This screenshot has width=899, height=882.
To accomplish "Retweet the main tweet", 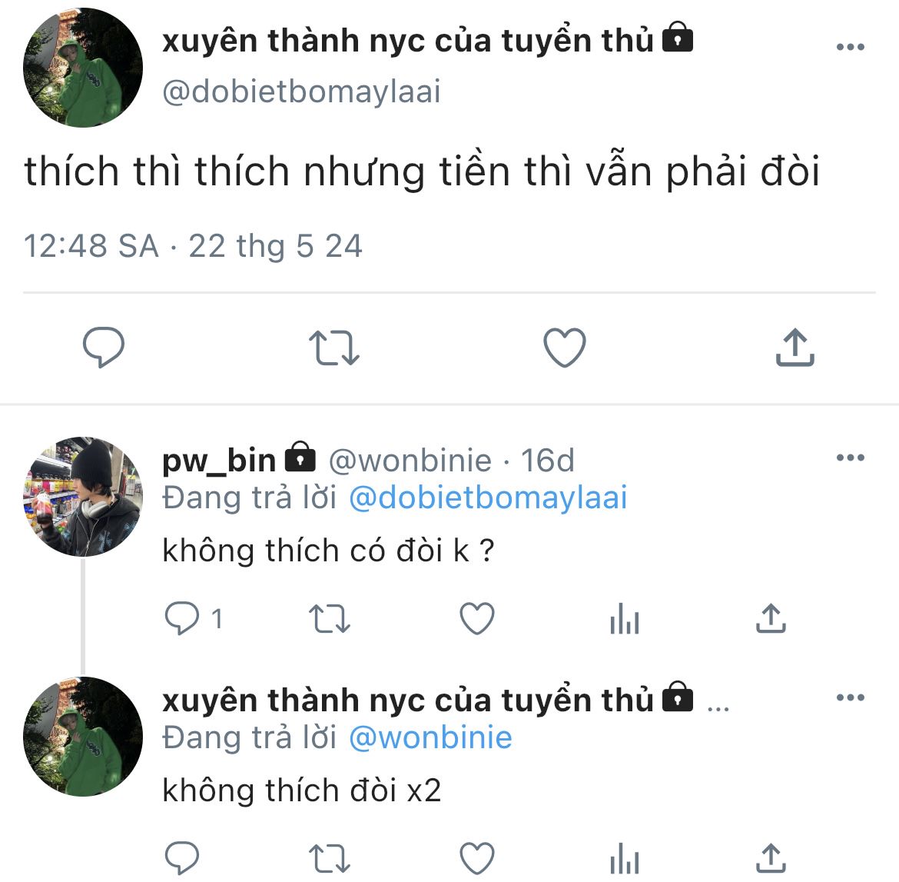I will point(334,347).
